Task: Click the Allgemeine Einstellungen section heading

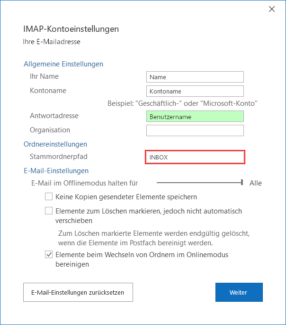Action: click(x=63, y=64)
